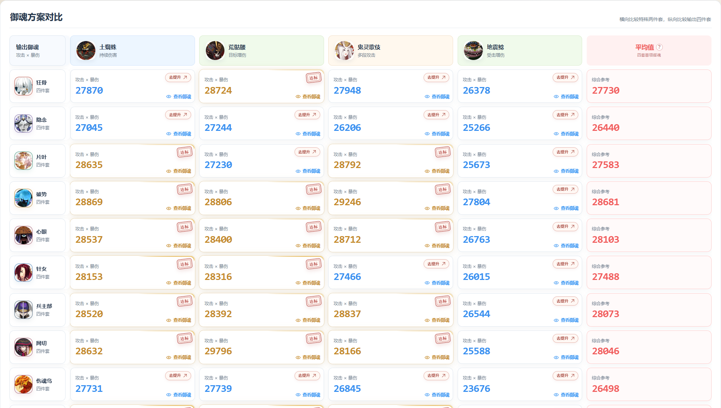Open the 片叶 row avatar
The width and height of the screenshot is (721, 408).
(x=23, y=161)
